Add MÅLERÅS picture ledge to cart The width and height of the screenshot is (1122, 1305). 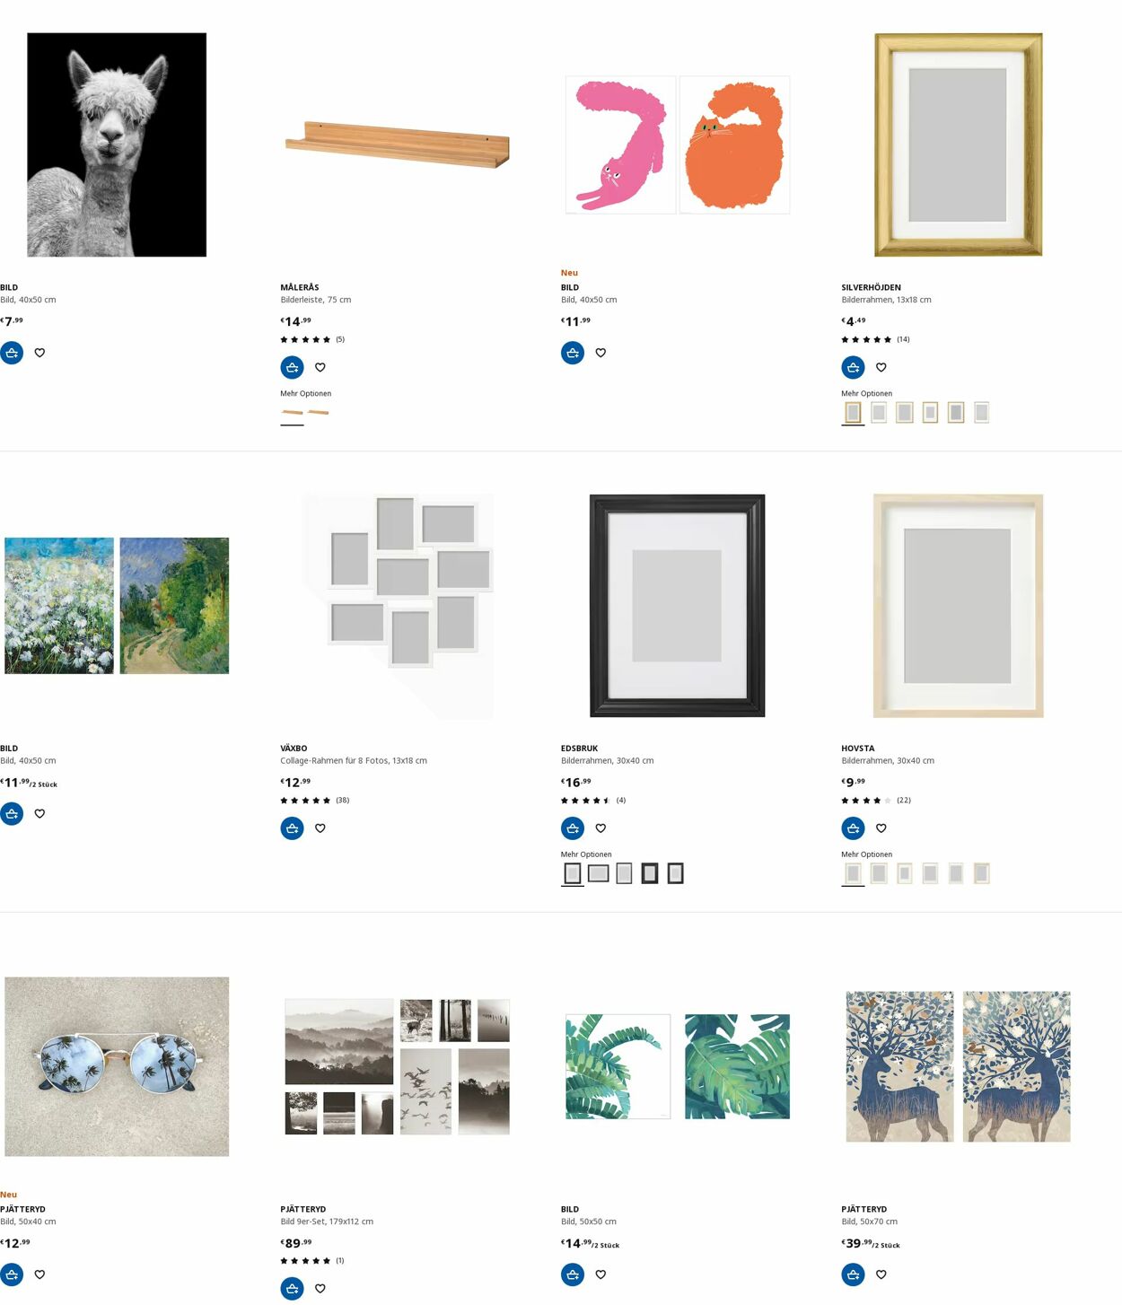[293, 367]
